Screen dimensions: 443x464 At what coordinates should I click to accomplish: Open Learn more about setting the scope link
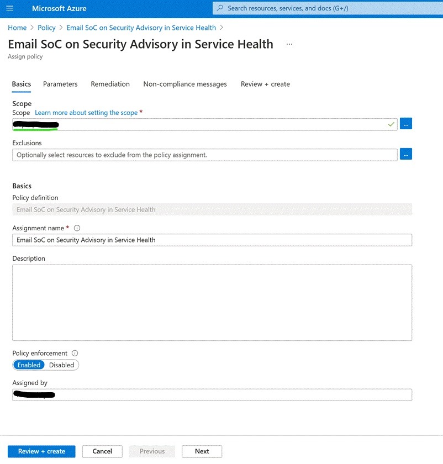click(x=86, y=113)
